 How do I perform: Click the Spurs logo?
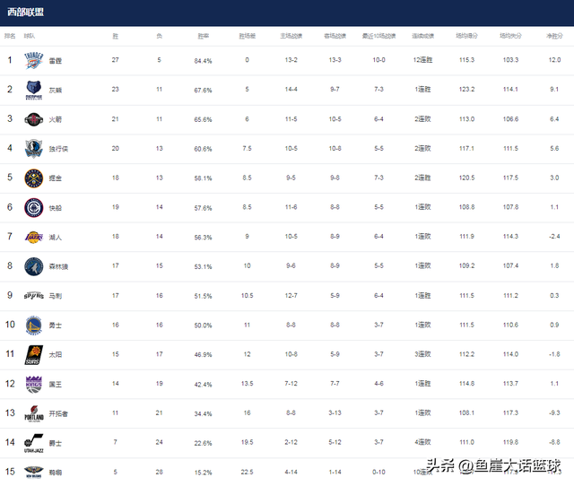pyautogui.click(x=34, y=296)
